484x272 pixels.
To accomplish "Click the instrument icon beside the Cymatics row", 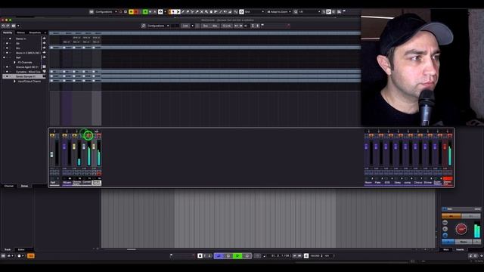I will [x=44, y=72].
